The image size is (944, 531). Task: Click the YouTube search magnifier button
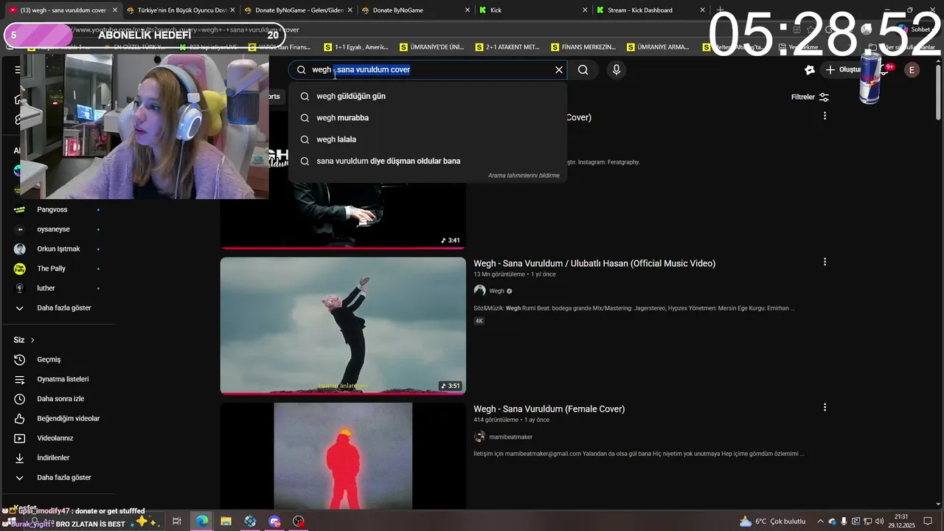583,70
